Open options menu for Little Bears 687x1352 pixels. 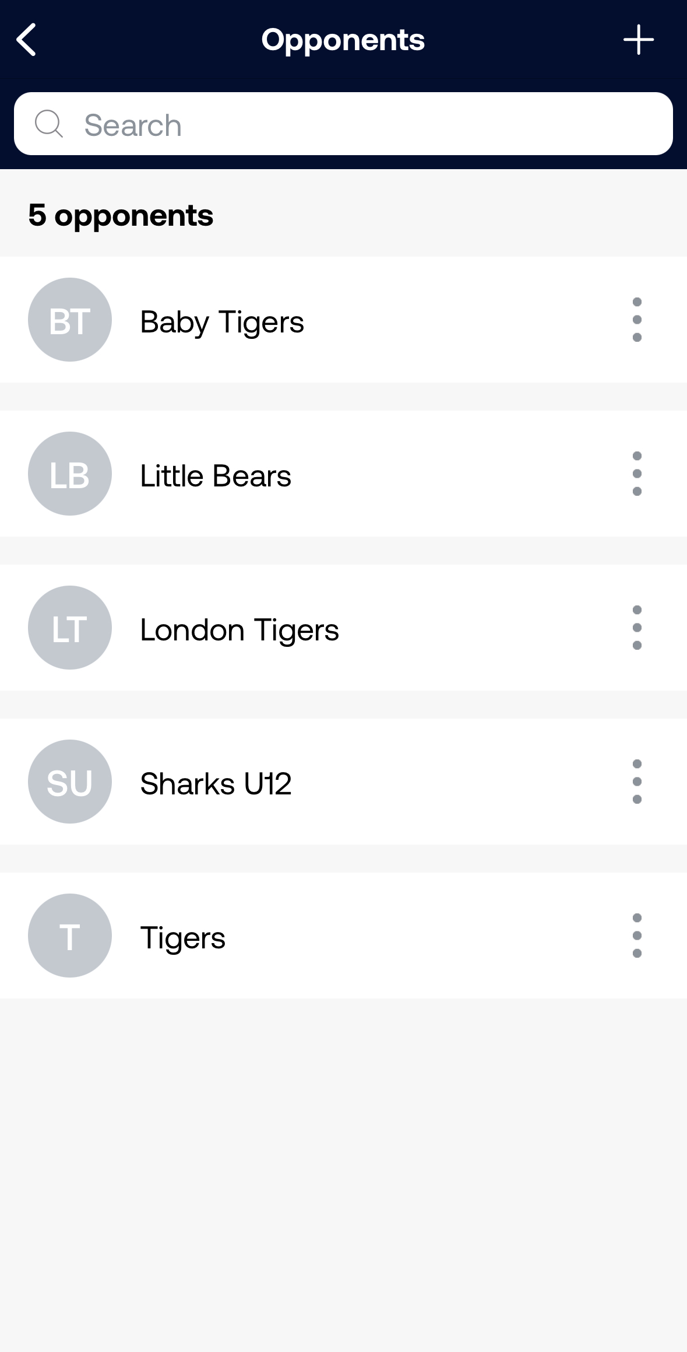click(637, 474)
